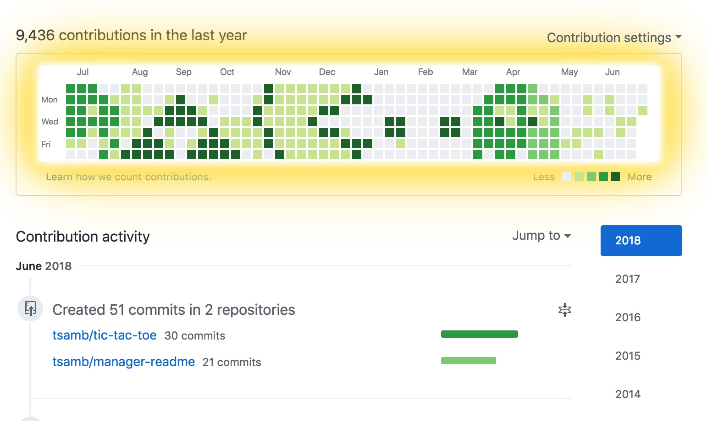The width and height of the screenshot is (707, 421).
Task: Click the collapse-expand icon beside commits summary
Action: tap(565, 310)
